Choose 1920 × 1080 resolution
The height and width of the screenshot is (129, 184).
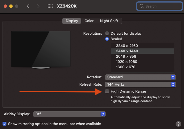point(127,62)
